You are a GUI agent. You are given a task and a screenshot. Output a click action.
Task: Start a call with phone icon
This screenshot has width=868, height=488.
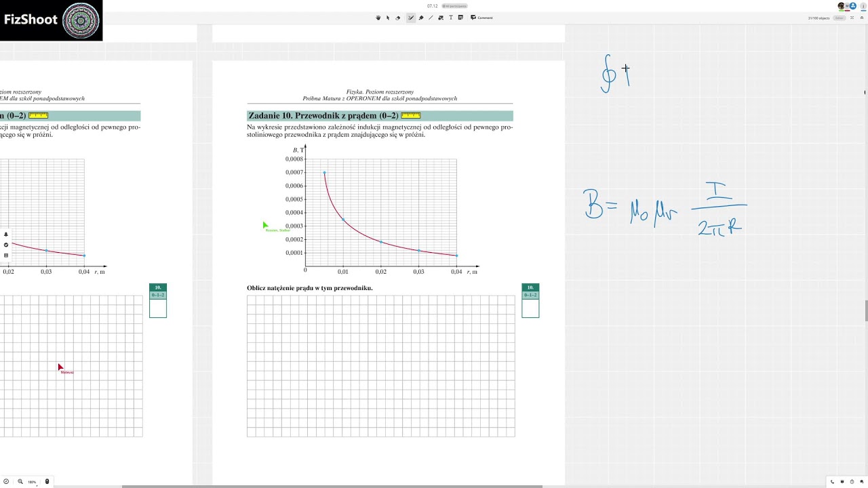[x=832, y=482]
